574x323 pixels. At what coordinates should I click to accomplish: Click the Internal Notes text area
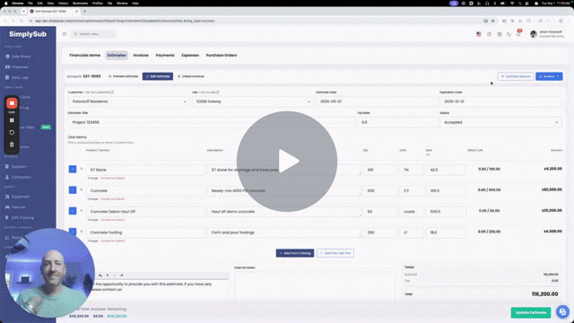(x=315, y=286)
